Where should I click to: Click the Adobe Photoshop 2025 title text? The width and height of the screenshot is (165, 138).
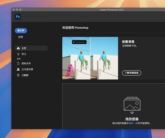point(112,10)
